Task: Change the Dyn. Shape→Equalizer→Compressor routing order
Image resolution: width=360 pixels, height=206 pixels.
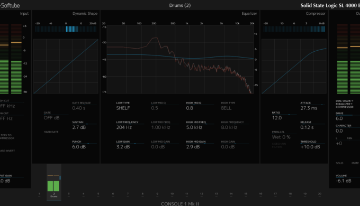Action: coord(345,104)
